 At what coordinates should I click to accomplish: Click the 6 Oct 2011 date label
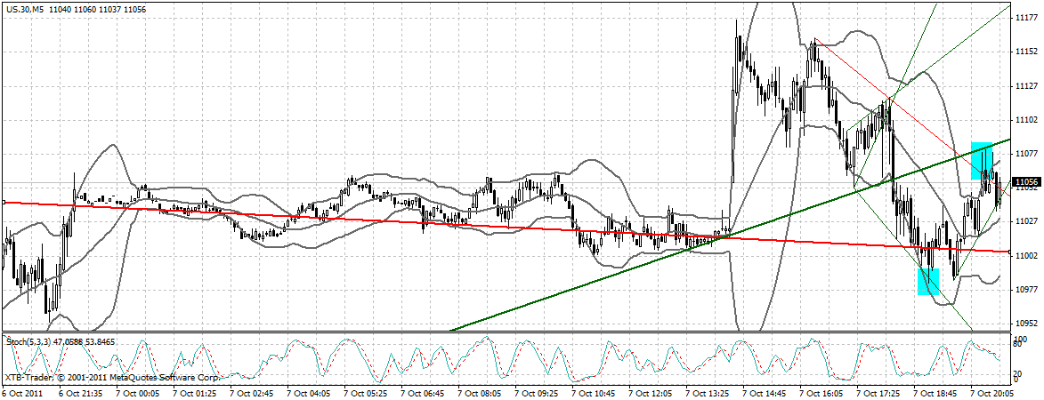click(x=24, y=392)
